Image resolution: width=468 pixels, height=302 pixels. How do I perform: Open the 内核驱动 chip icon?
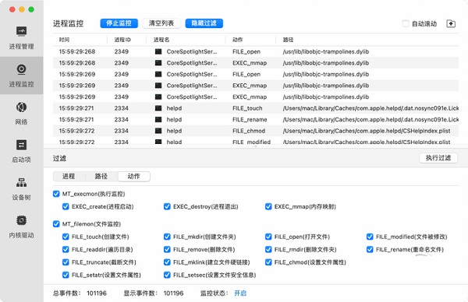pyautogui.click(x=21, y=220)
